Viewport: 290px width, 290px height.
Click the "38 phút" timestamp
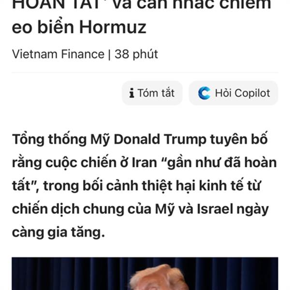pos(136,54)
